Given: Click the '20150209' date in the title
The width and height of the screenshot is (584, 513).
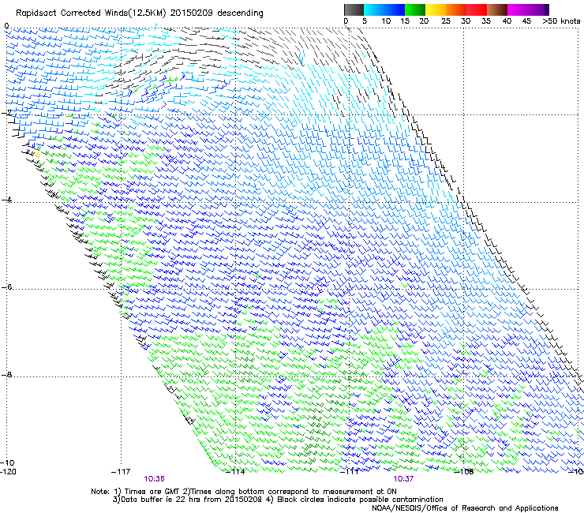Looking at the screenshot, I should (192, 13).
